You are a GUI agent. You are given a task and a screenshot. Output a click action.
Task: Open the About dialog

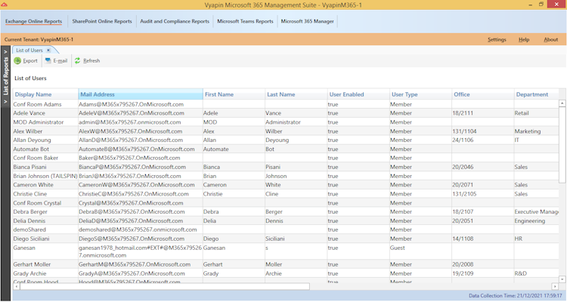550,39
